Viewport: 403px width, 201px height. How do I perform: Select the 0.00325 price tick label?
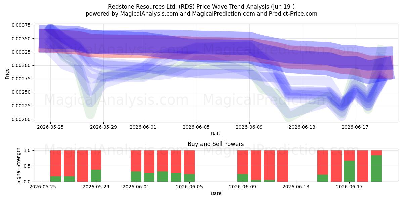pyautogui.click(x=21, y=52)
